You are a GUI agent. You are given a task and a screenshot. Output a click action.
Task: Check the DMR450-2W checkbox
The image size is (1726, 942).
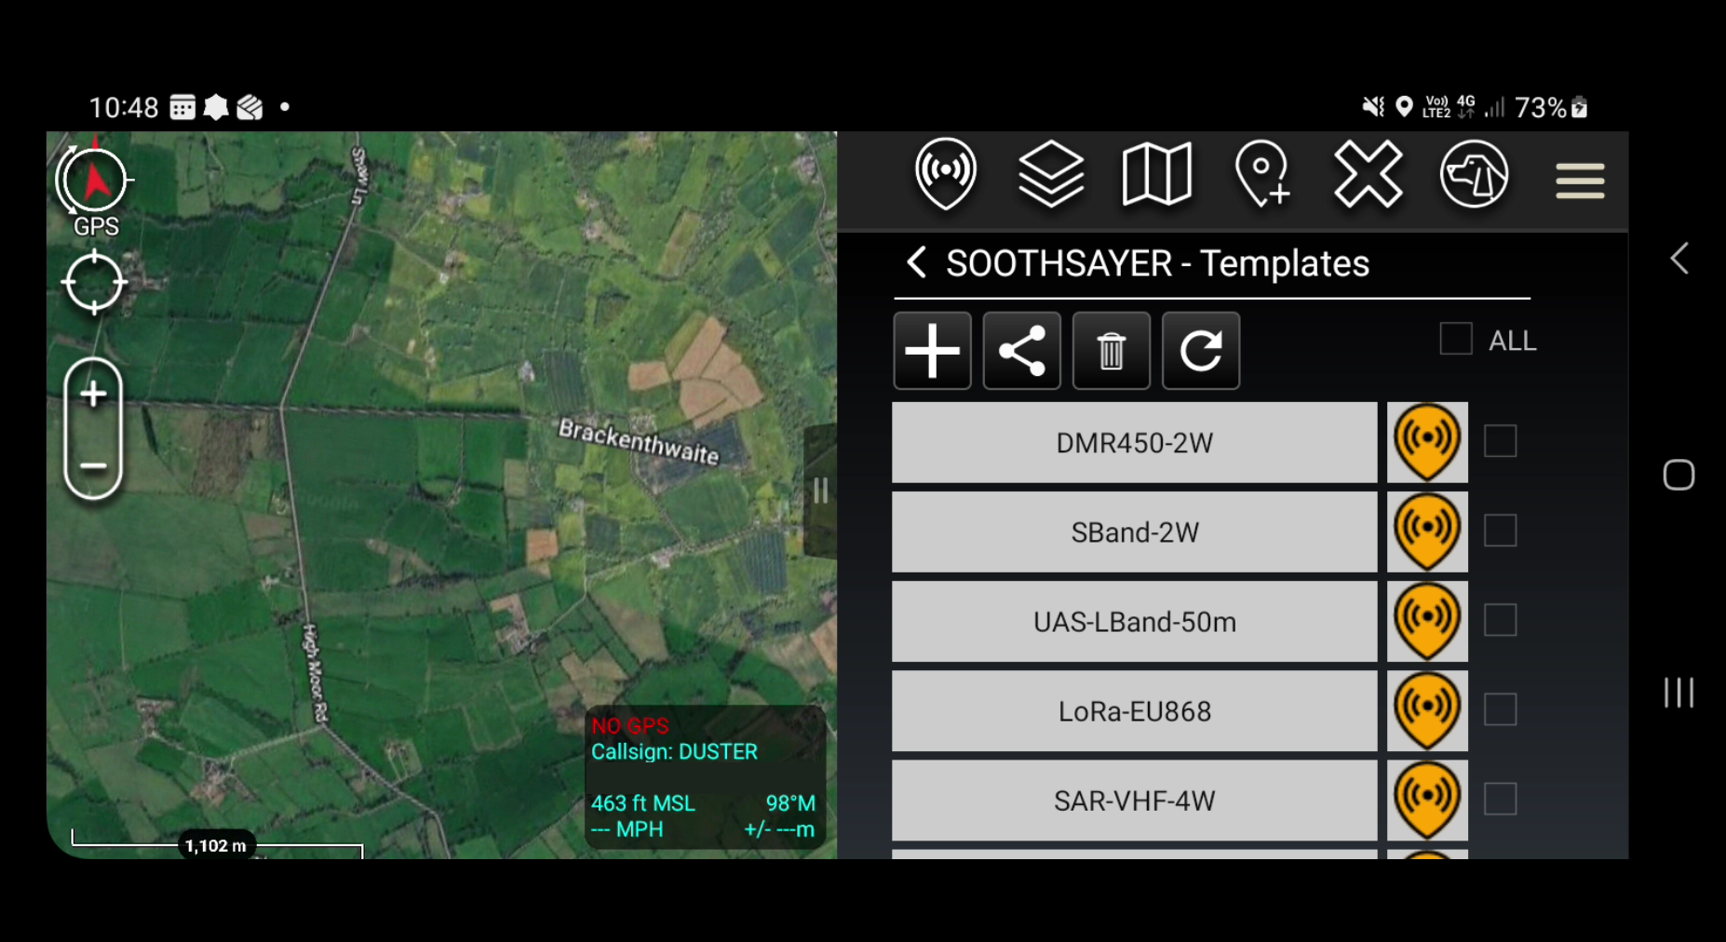[x=1500, y=441]
